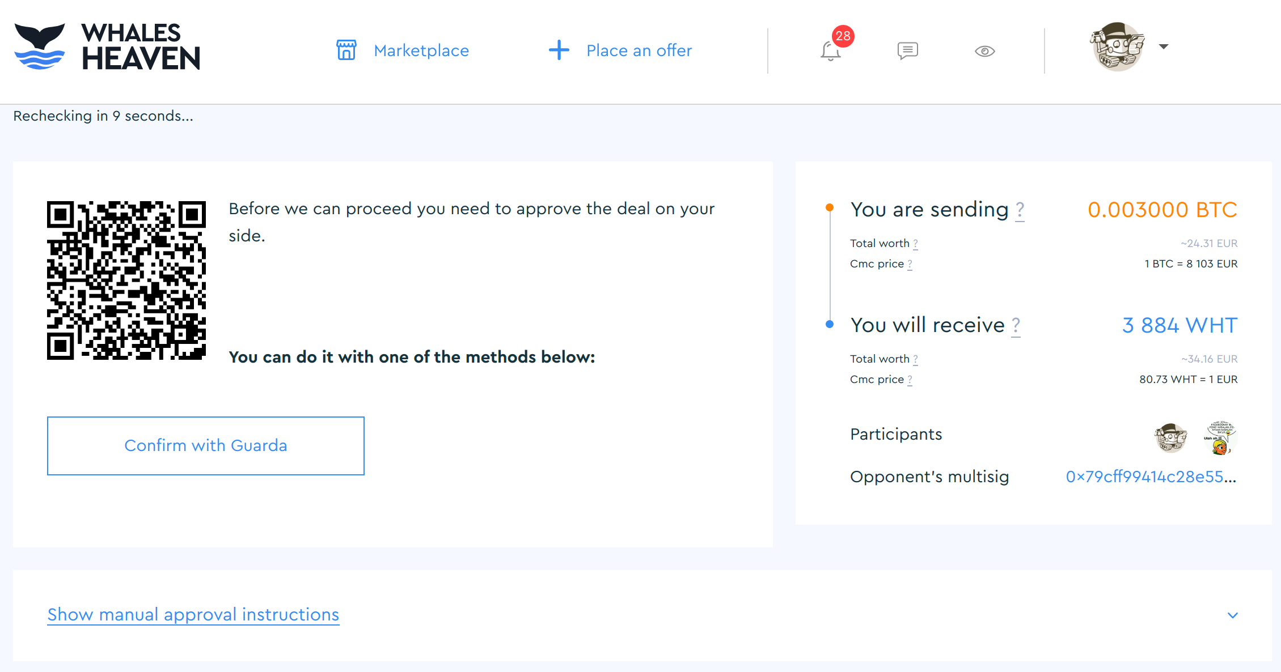This screenshot has height=672, width=1281.
Task: Click the blue receiving step marker dot
Action: tap(830, 324)
